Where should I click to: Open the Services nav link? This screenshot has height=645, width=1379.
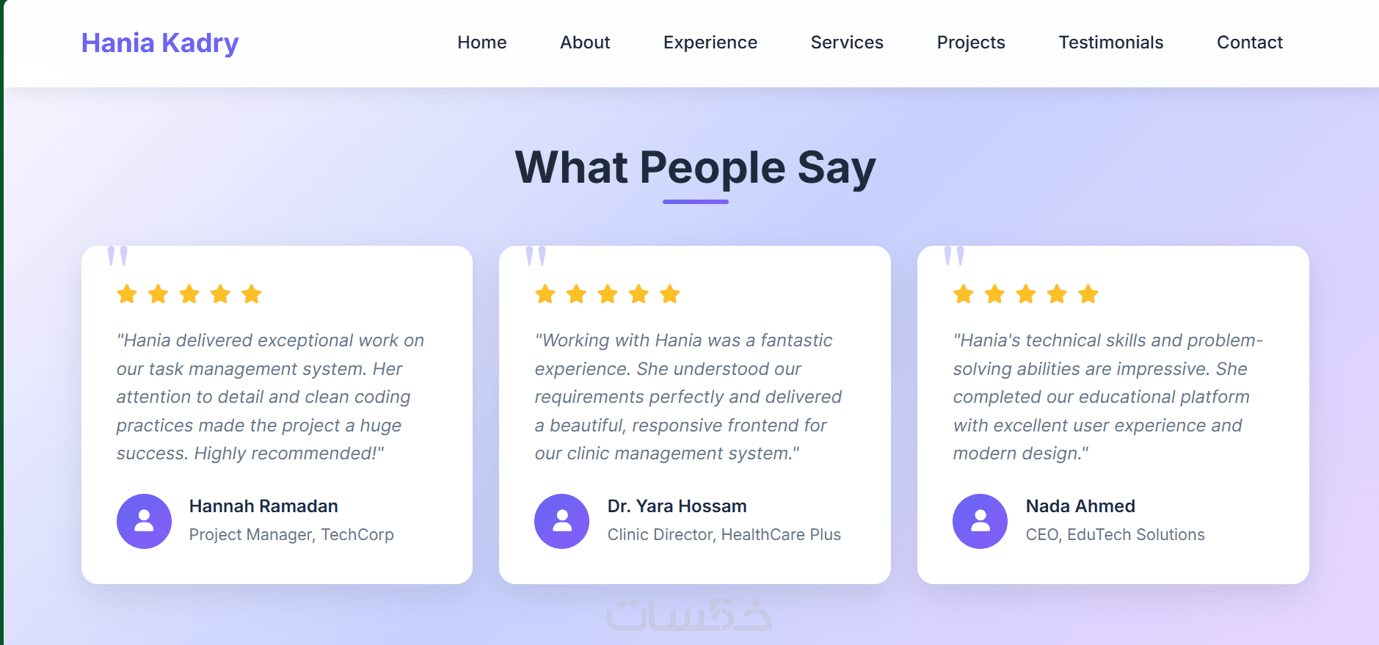(847, 43)
